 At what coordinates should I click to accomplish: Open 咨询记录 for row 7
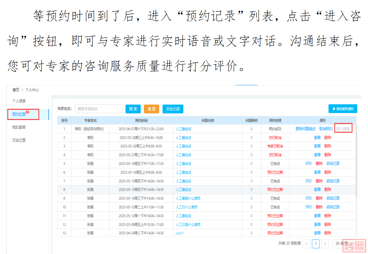click(x=333, y=181)
